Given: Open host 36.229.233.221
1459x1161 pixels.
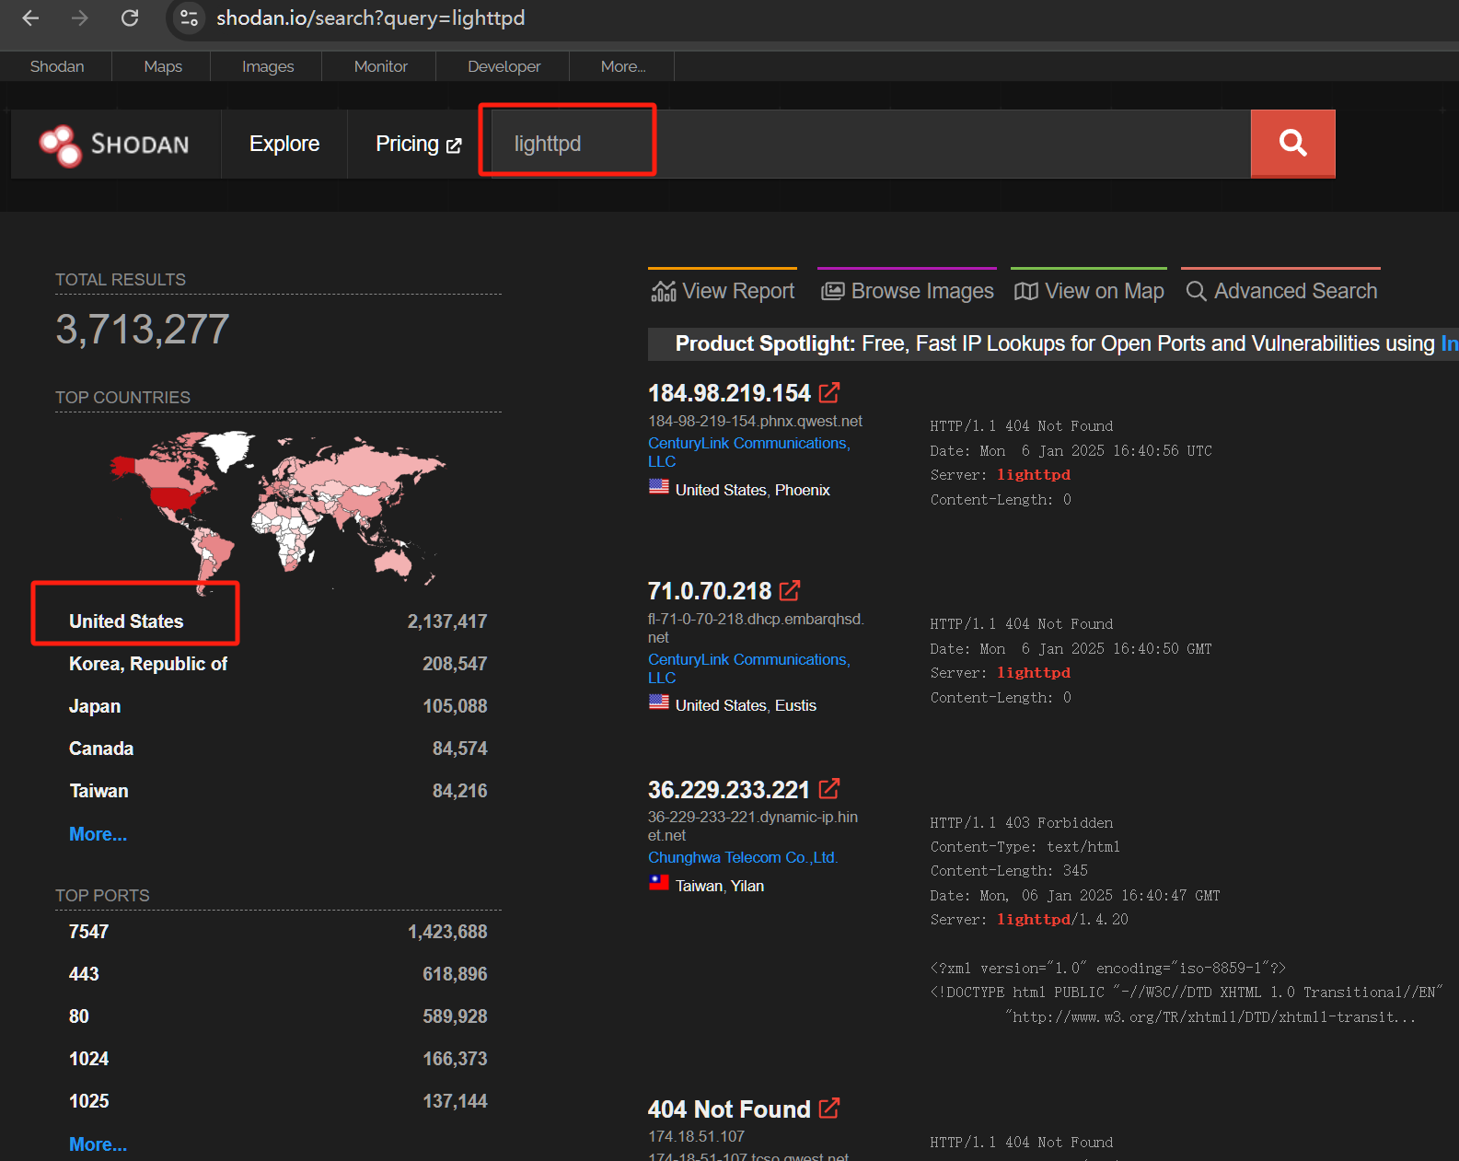Looking at the screenshot, I should pyautogui.click(x=729, y=789).
